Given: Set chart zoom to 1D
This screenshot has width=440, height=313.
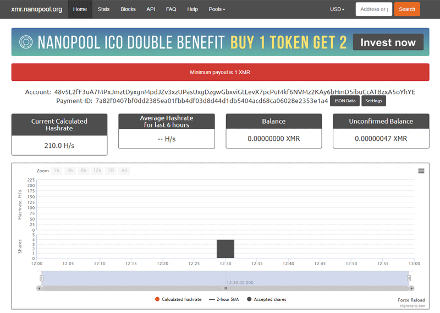Looking at the screenshot, I should 111,171.
